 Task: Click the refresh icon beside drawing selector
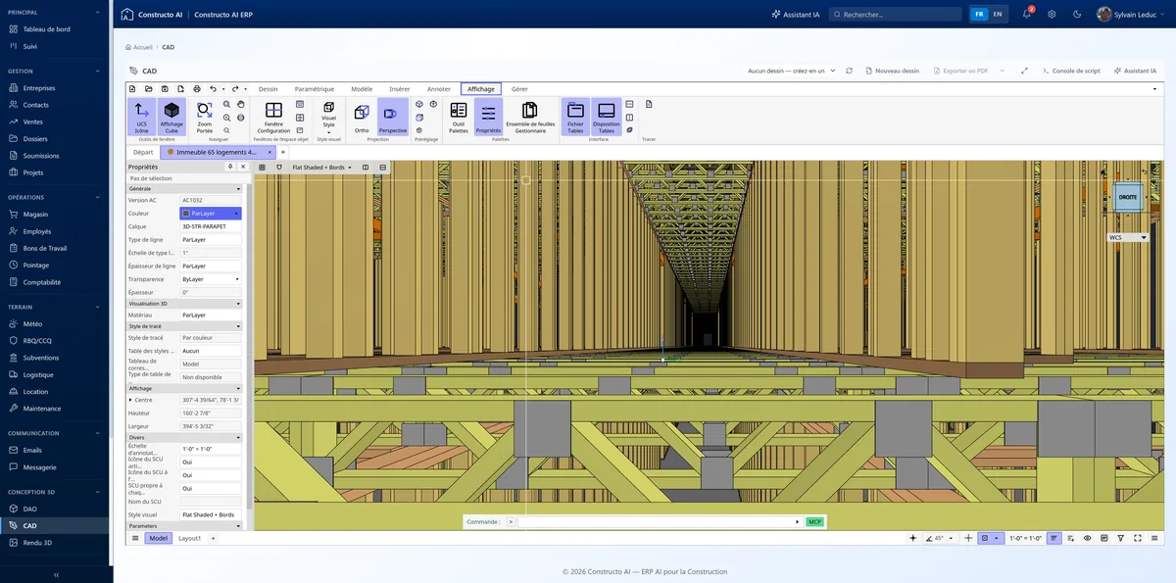point(849,71)
